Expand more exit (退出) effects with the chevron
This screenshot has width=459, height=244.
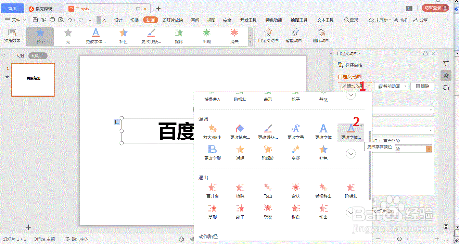click(x=351, y=213)
